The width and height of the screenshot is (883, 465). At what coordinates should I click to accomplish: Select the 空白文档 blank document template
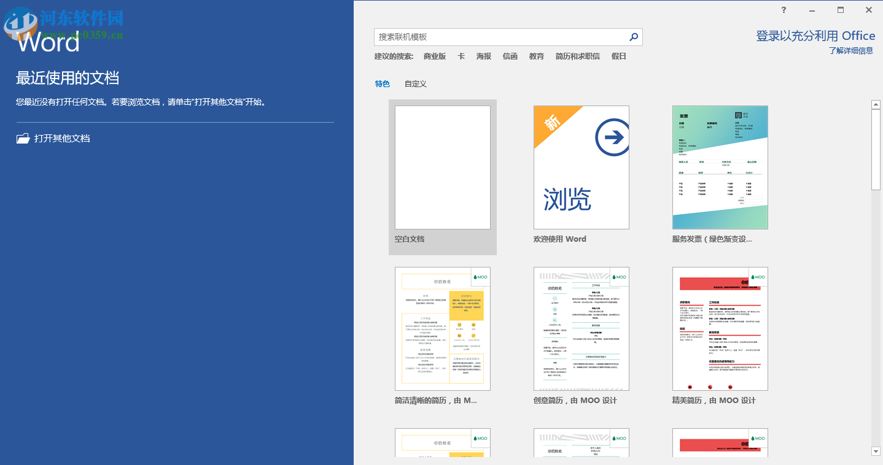(x=442, y=167)
